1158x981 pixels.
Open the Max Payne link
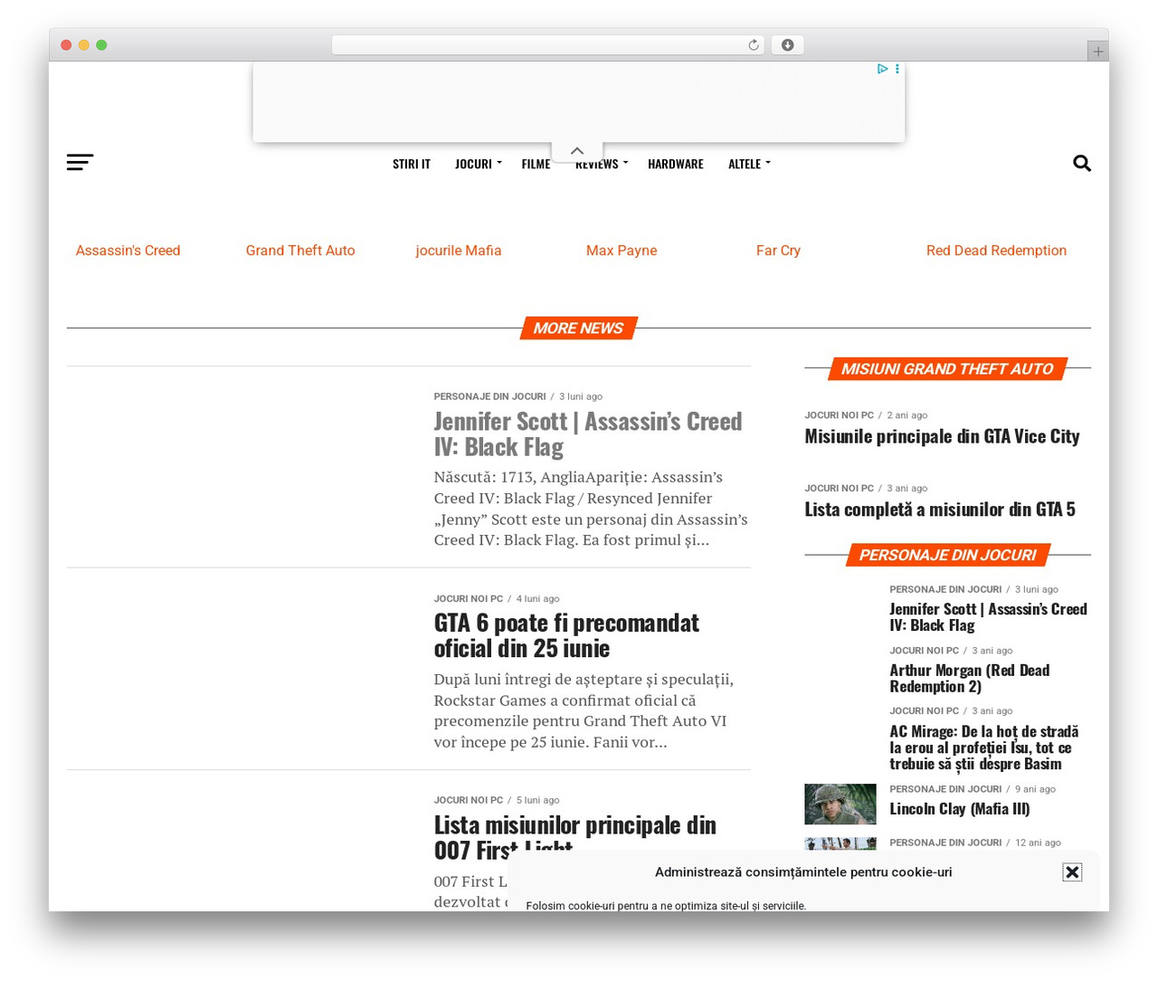click(x=622, y=251)
